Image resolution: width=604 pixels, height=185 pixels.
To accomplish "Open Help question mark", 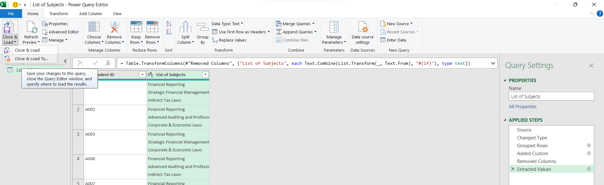I will (x=600, y=14).
